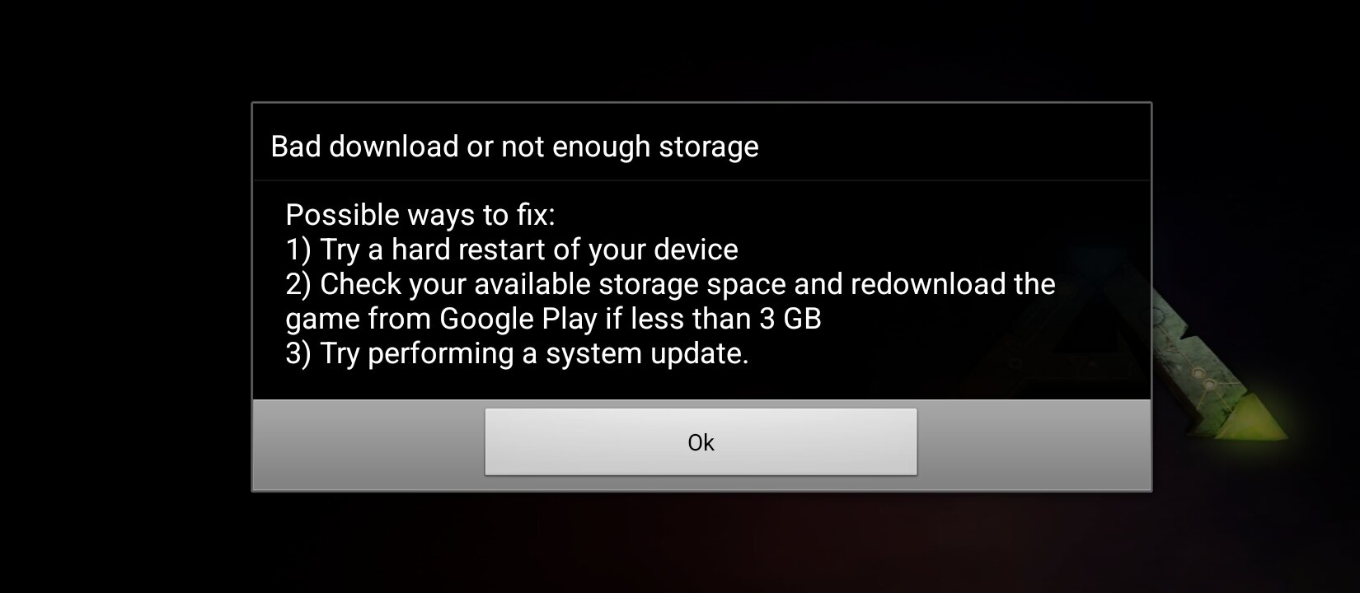Tap the word "redownload" in step 2
1360x593 pixels.
pyautogui.click(x=928, y=284)
